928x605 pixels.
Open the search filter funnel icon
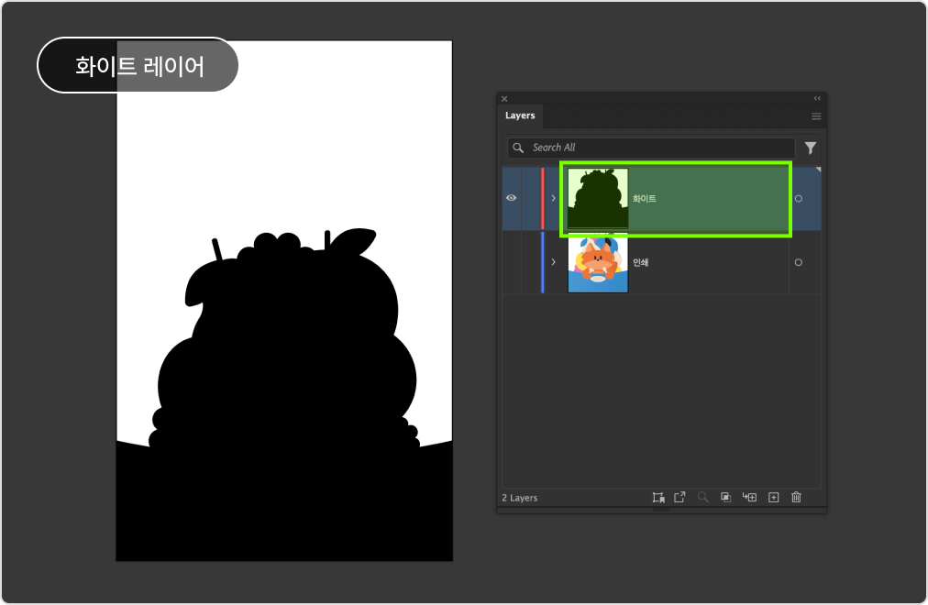tap(810, 148)
